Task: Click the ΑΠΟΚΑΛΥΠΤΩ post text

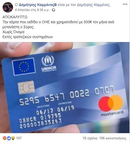Action: coord(15,17)
